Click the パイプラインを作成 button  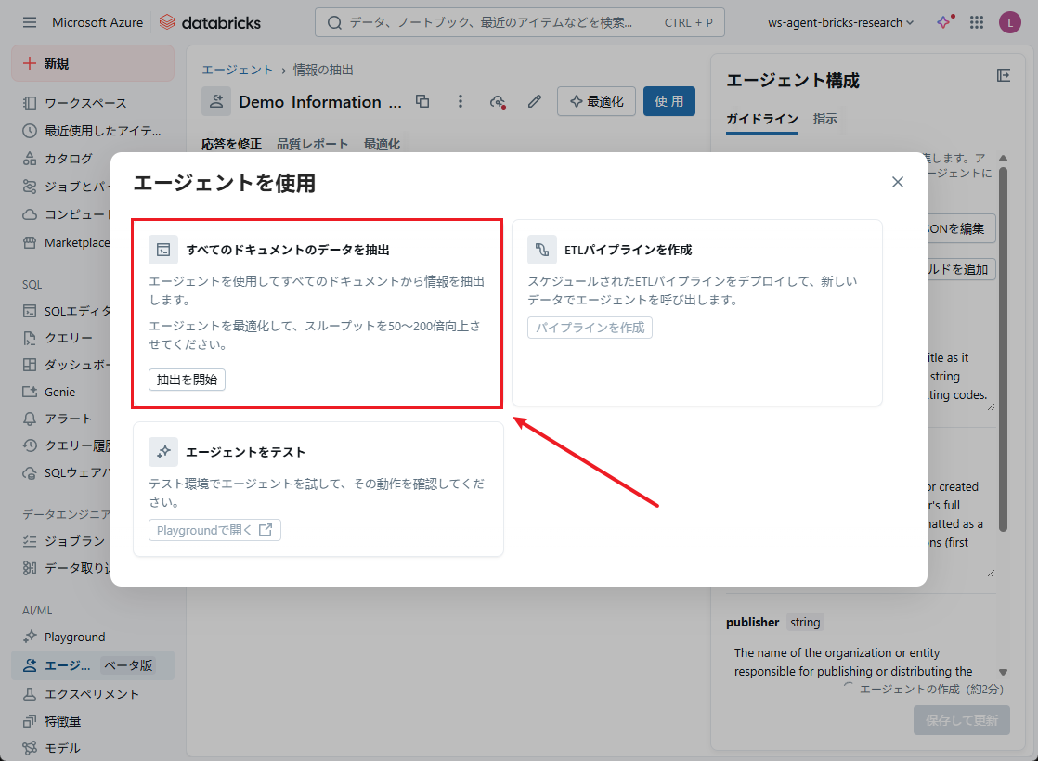click(590, 328)
